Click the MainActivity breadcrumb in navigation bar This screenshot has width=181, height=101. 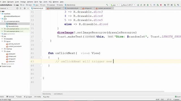(70, 5)
